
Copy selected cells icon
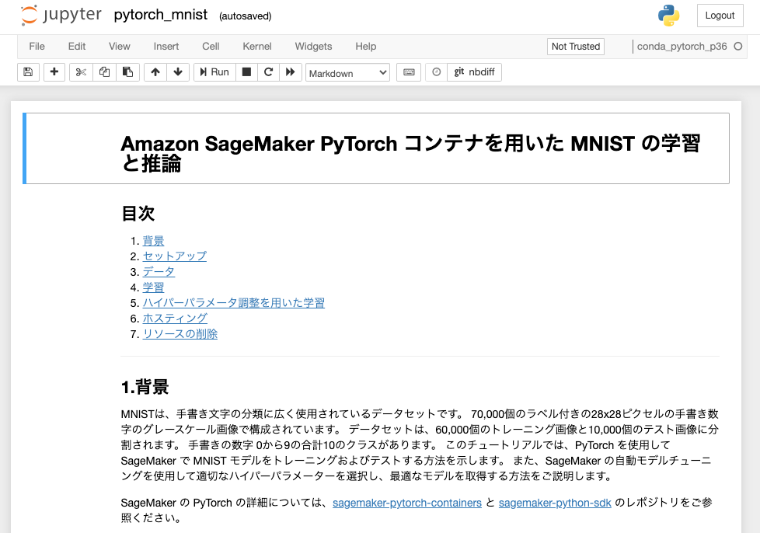(104, 72)
